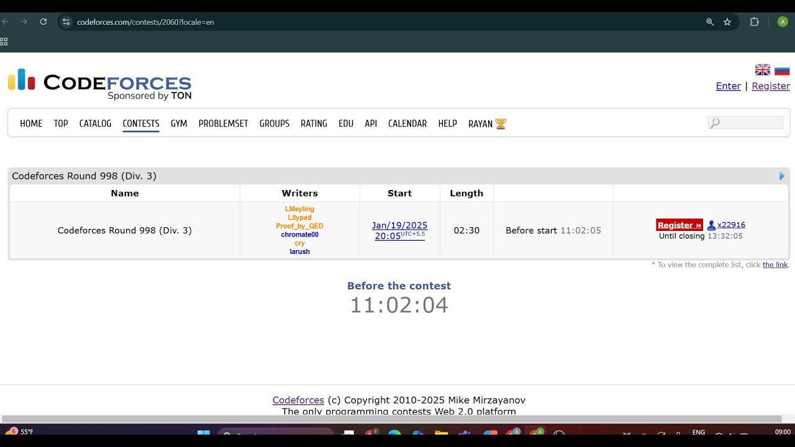Screen dimensions: 795x447
Task: Click the "Before the contest" heading
Action: pyautogui.click(x=399, y=286)
